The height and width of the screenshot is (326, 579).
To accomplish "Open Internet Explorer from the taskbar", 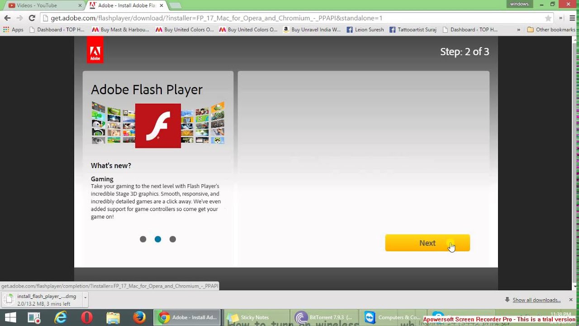I will click(x=61, y=317).
